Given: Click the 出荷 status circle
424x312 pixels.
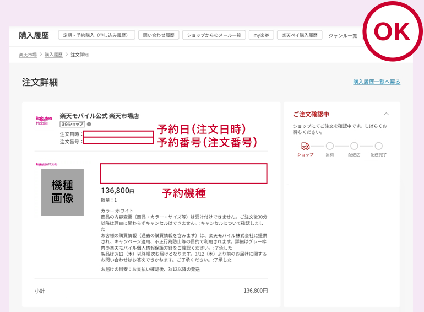Looking at the screenshot, I should click(330, 146).
